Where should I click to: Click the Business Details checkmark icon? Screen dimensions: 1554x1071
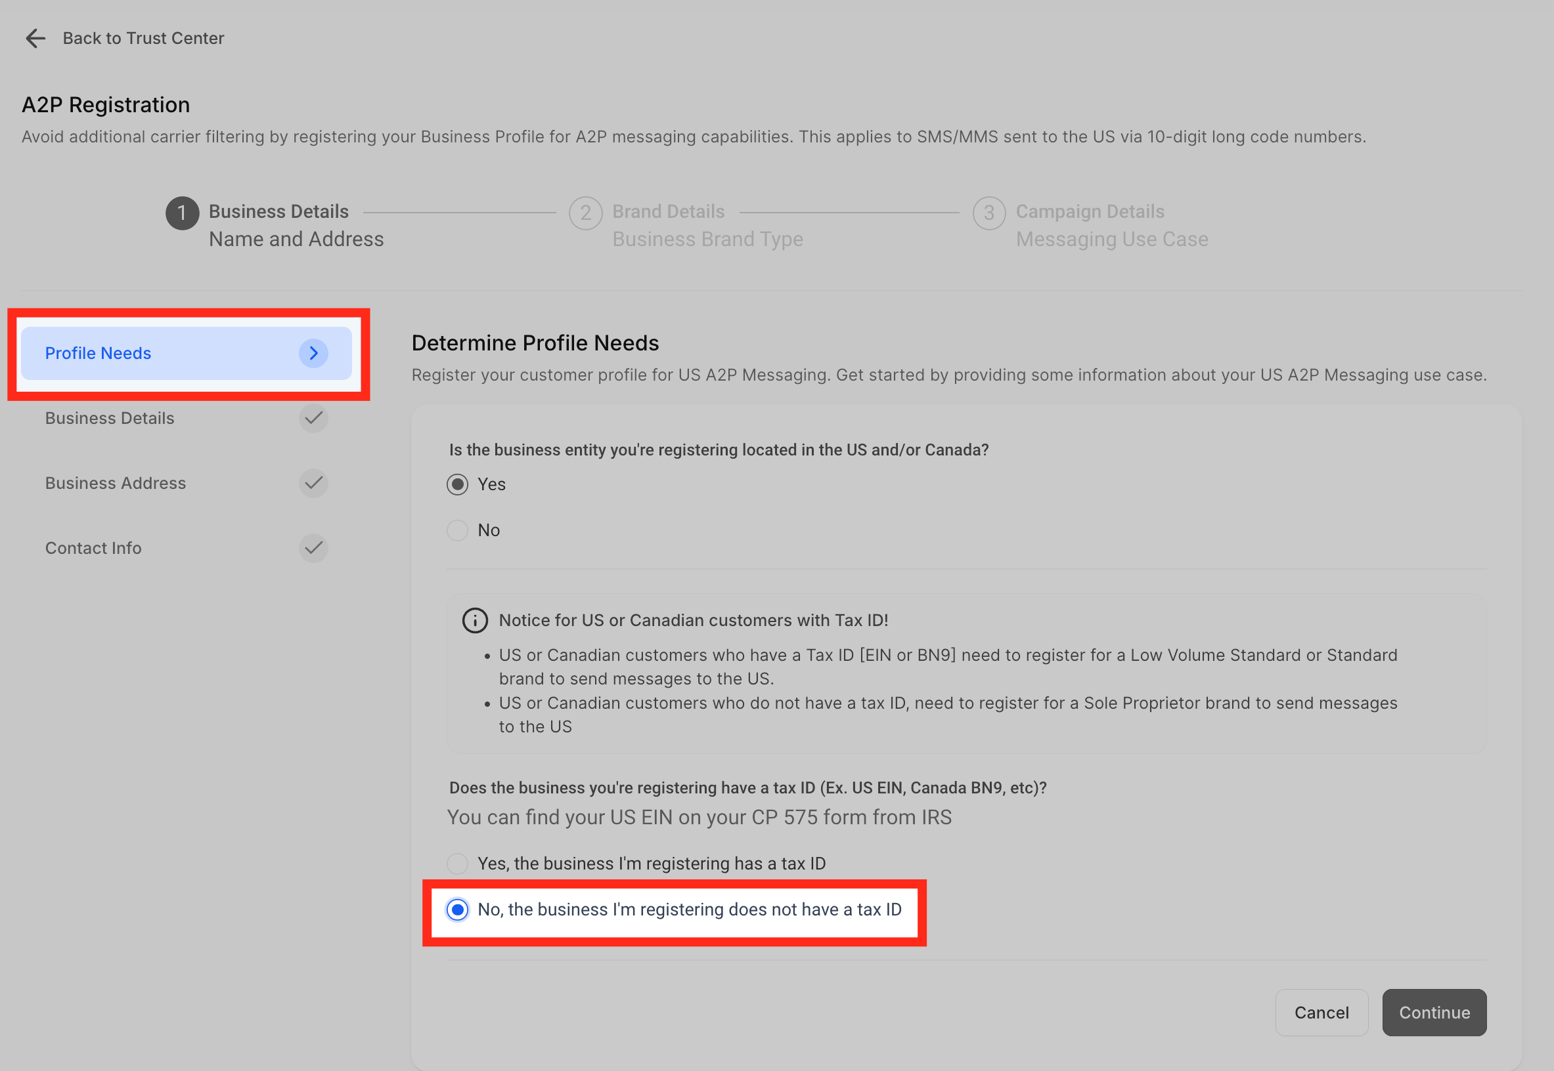[313, 418]
